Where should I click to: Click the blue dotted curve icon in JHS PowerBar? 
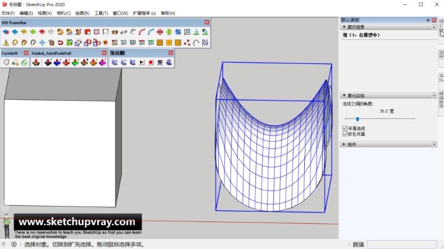[x=151, y=32]
